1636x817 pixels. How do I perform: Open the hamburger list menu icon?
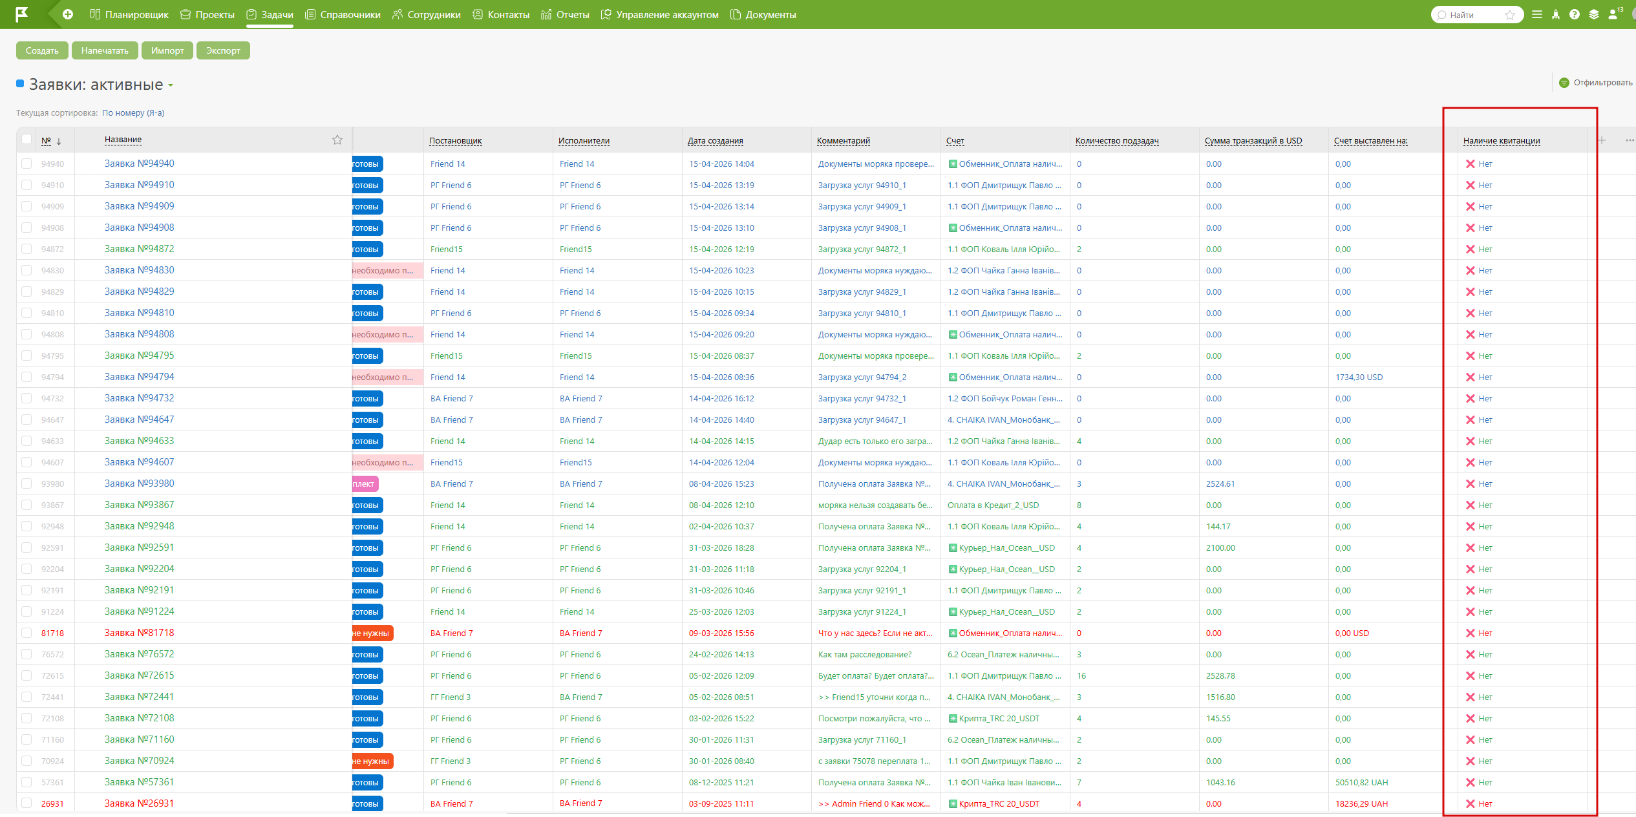1537,14
